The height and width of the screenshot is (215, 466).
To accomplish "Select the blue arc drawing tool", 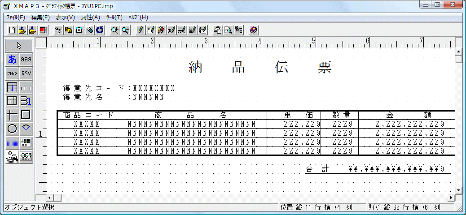I will coord(26,129).
